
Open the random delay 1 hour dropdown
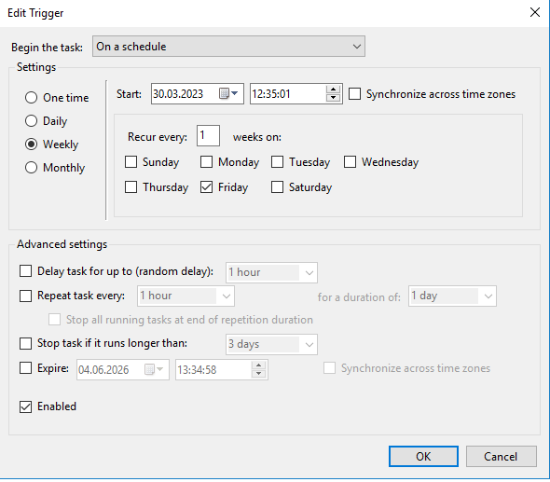click(271, 272)
